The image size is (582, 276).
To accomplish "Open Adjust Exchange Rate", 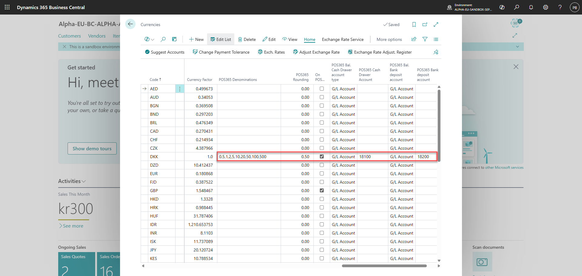I will [x=316, y=52].
